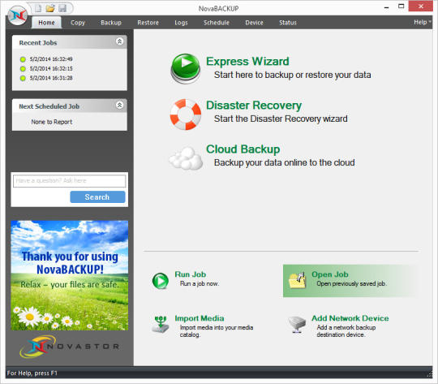438x384 pixels.
Task: Click the New document icon in quick toolbar
Action: (37, 8)
